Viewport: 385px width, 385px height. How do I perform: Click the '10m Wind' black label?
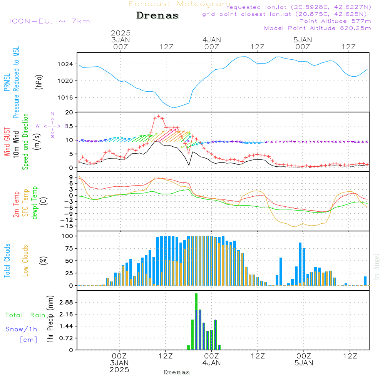tap(16, 144)
